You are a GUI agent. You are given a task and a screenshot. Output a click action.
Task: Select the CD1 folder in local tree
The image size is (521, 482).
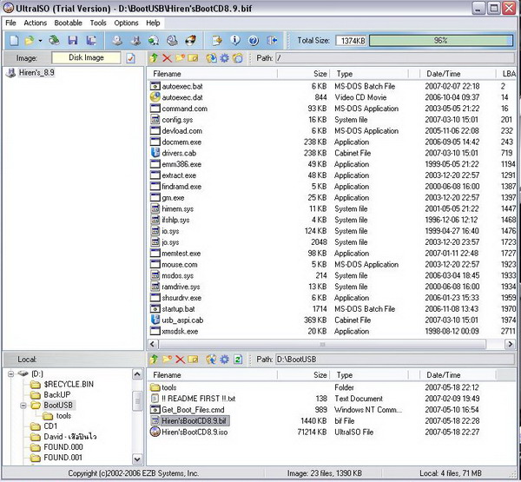pos(50,426)
